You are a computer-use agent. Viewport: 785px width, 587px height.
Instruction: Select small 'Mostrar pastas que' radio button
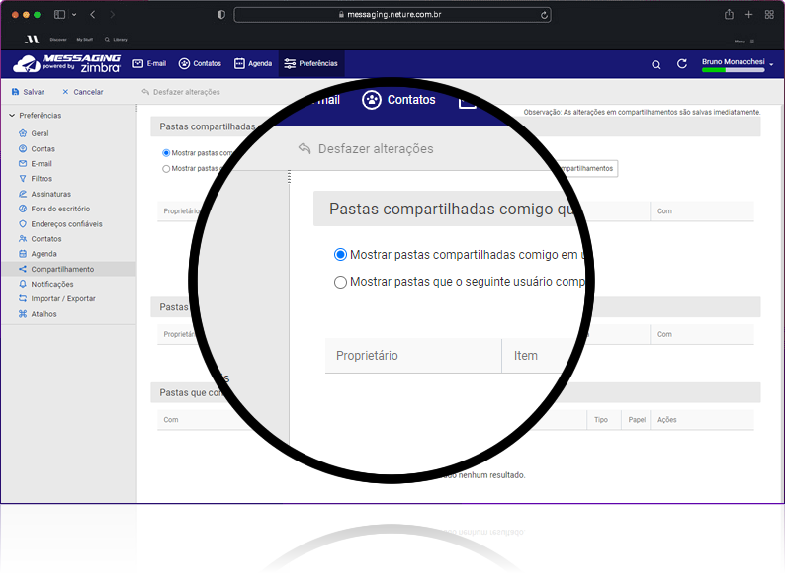pos(166,169)
